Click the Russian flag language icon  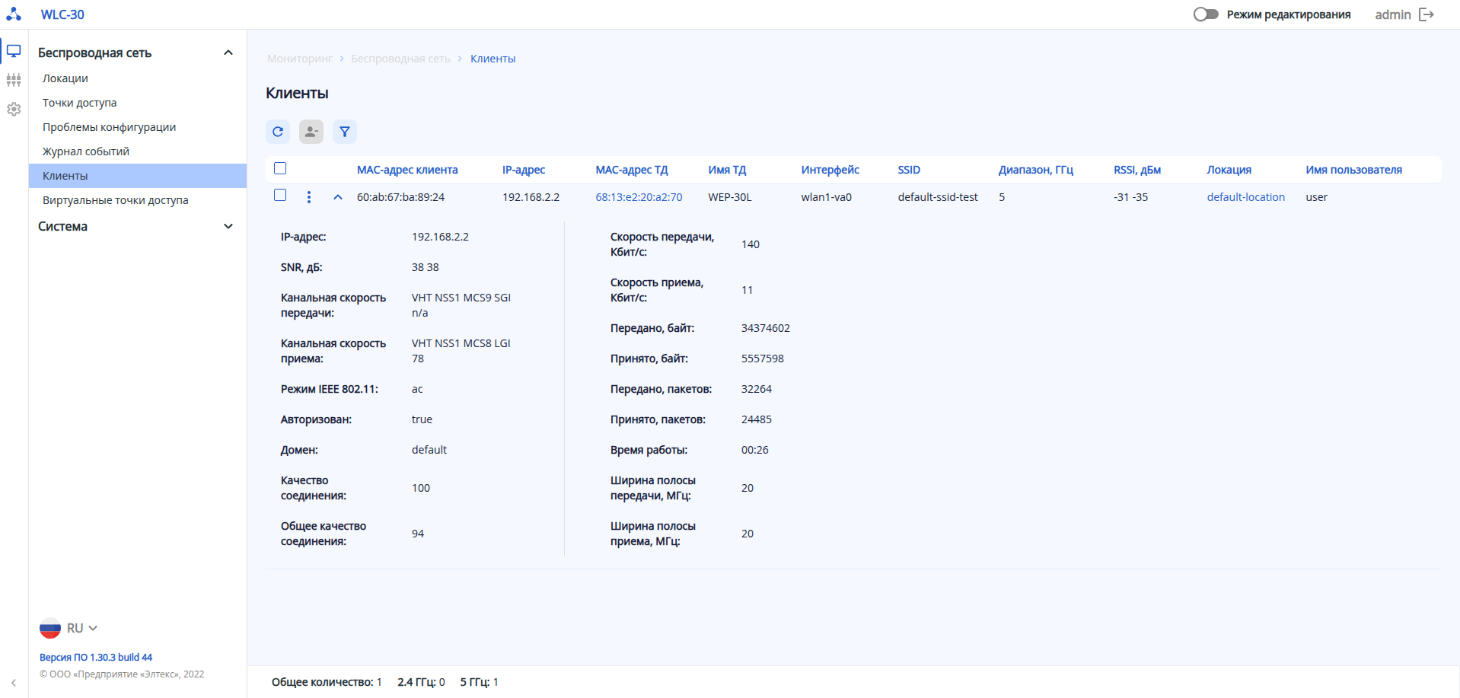[x=50, y=628]
